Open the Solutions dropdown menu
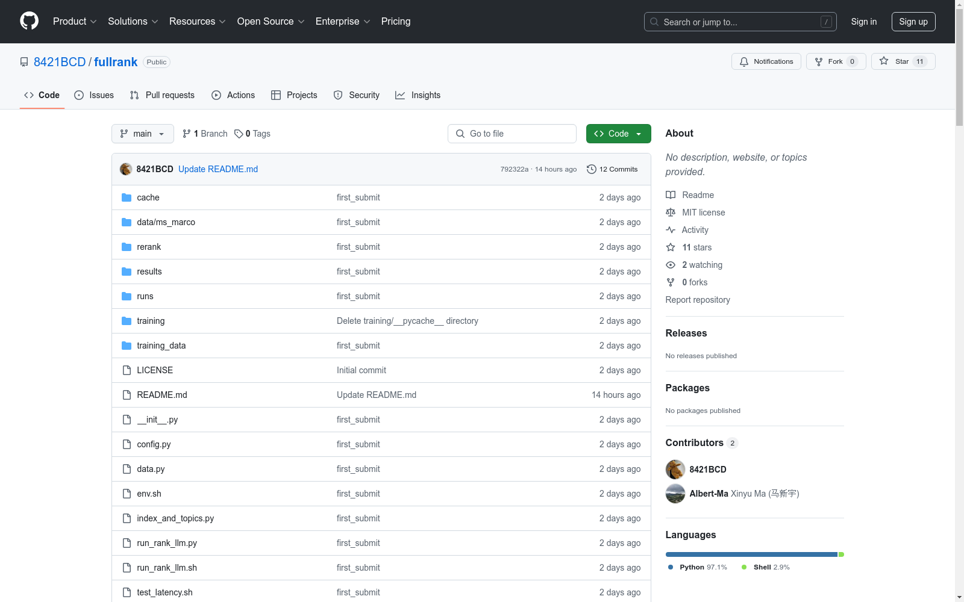 coord(133,22)
